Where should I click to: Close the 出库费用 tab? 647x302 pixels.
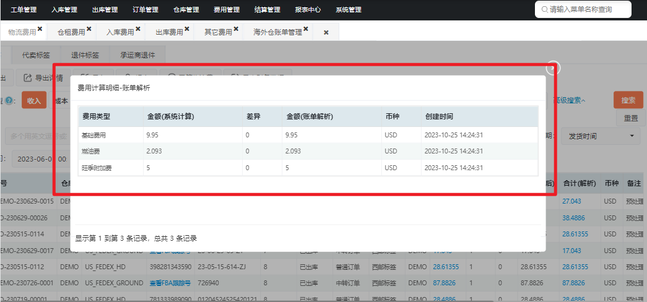tap(187, 29)
